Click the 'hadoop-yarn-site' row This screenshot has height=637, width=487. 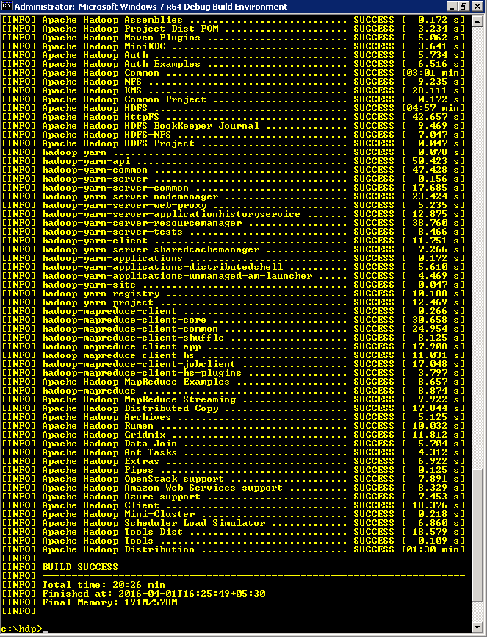tap(234, 285)
